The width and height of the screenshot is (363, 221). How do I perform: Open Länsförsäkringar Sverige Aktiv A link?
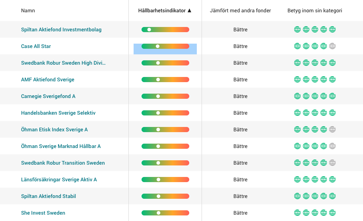[59, 179]
